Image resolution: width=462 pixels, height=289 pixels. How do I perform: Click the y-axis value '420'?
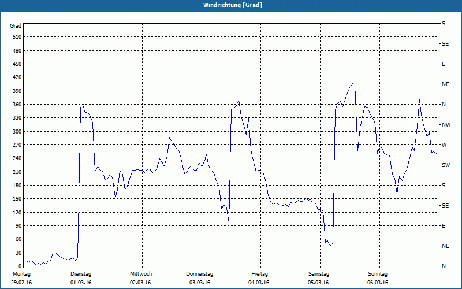coord(17,77)
